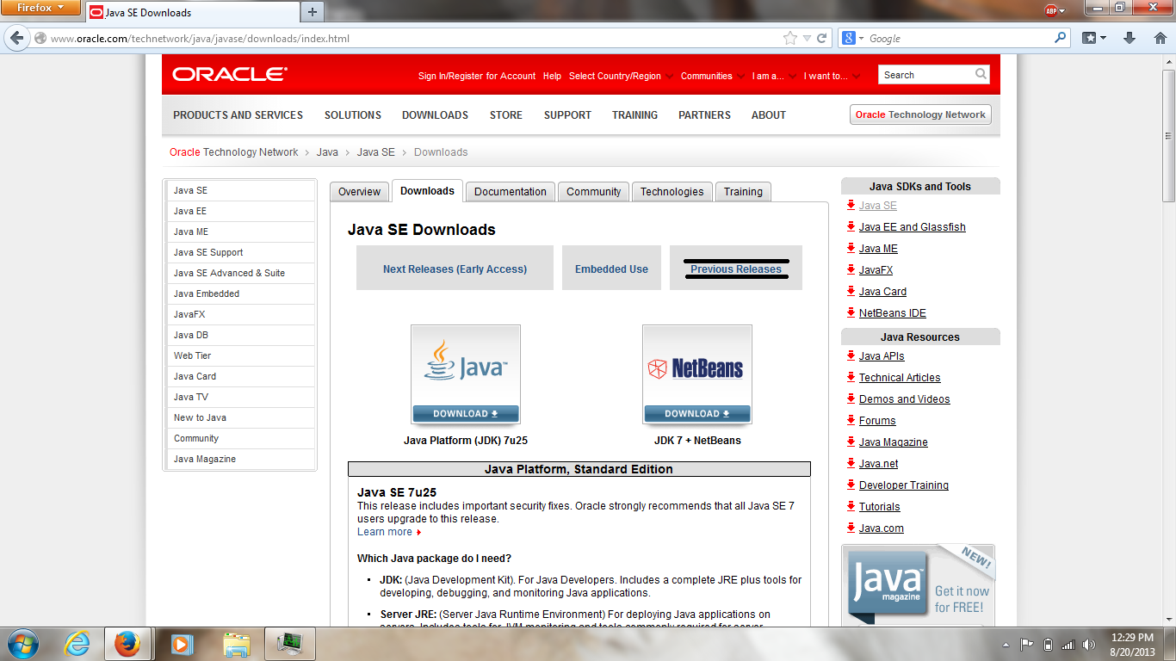Open SUPPORT in the main navigation
This screenshot has height=661, width=1176.
click(567, 114)
